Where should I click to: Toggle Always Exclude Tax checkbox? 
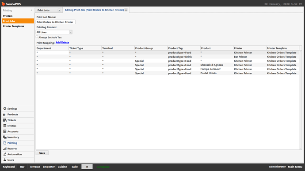tap(37, 37)
